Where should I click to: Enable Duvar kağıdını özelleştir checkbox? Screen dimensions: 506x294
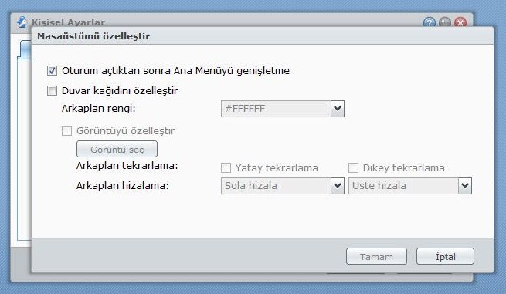(52, 90)
